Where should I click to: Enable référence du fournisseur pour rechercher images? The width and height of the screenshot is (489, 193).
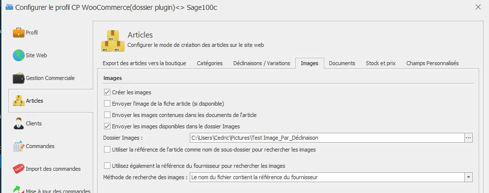click(x=107, y=165)
